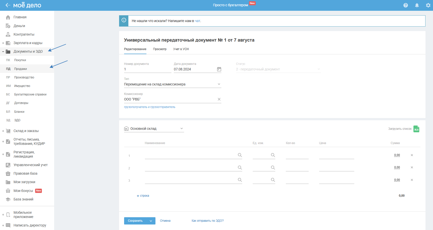This screenshot has width=433, height=230.
Task: Click the back arrow next to моё дело logo
Action: 8,5
